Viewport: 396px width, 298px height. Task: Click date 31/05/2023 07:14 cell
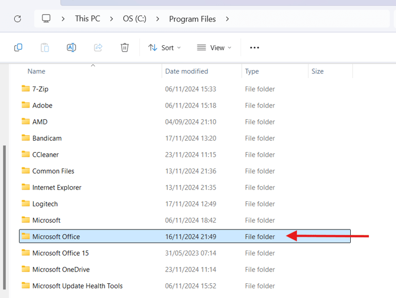click(x=191, y=253)
